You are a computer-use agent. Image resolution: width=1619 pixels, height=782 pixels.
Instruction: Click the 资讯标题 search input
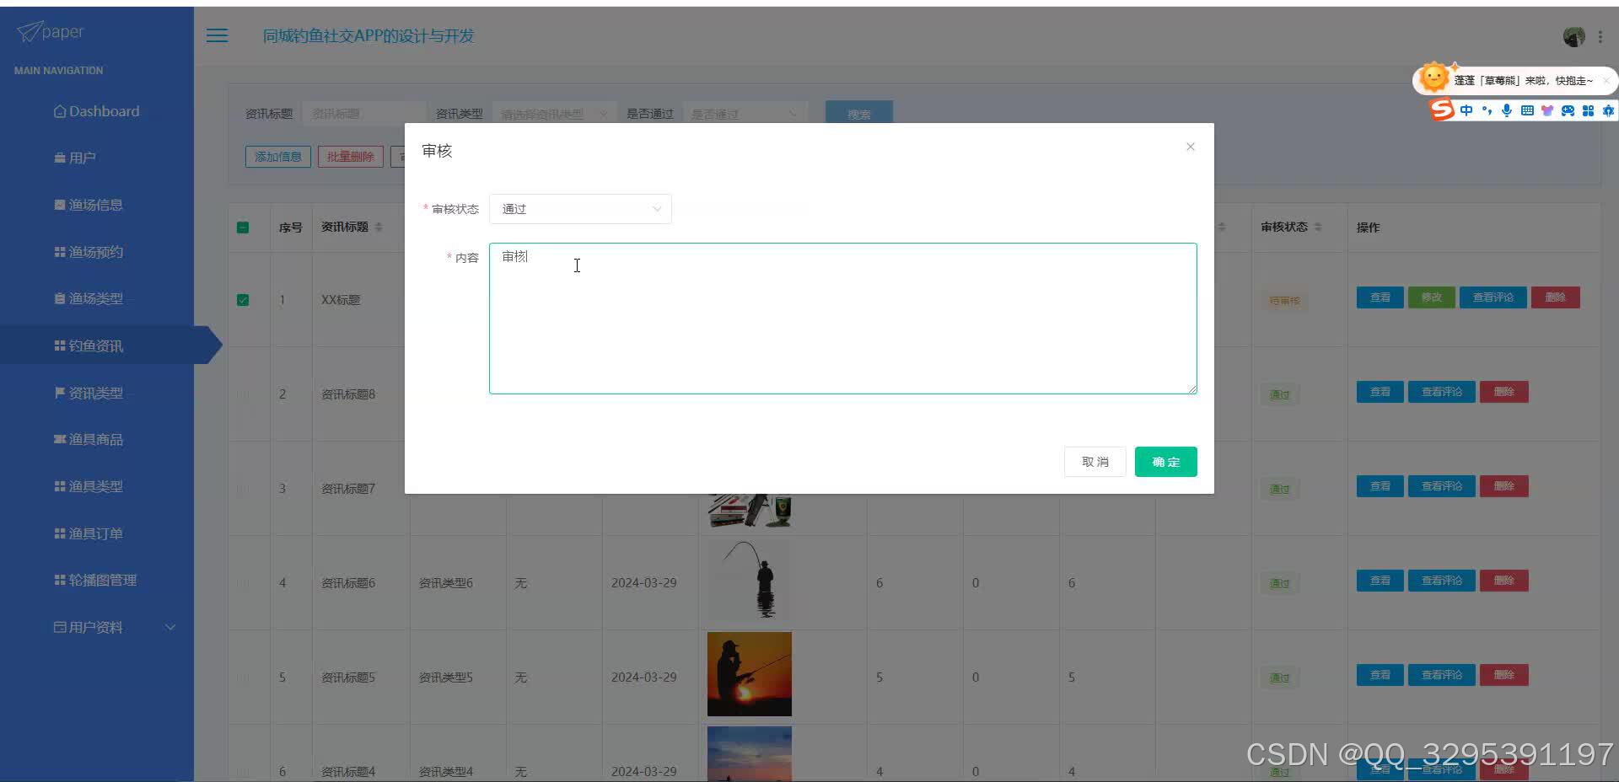click(363, 114)
